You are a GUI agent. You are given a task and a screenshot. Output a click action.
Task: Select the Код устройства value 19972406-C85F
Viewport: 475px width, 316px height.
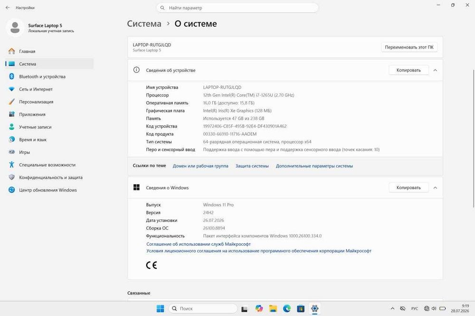coord(245,126)
